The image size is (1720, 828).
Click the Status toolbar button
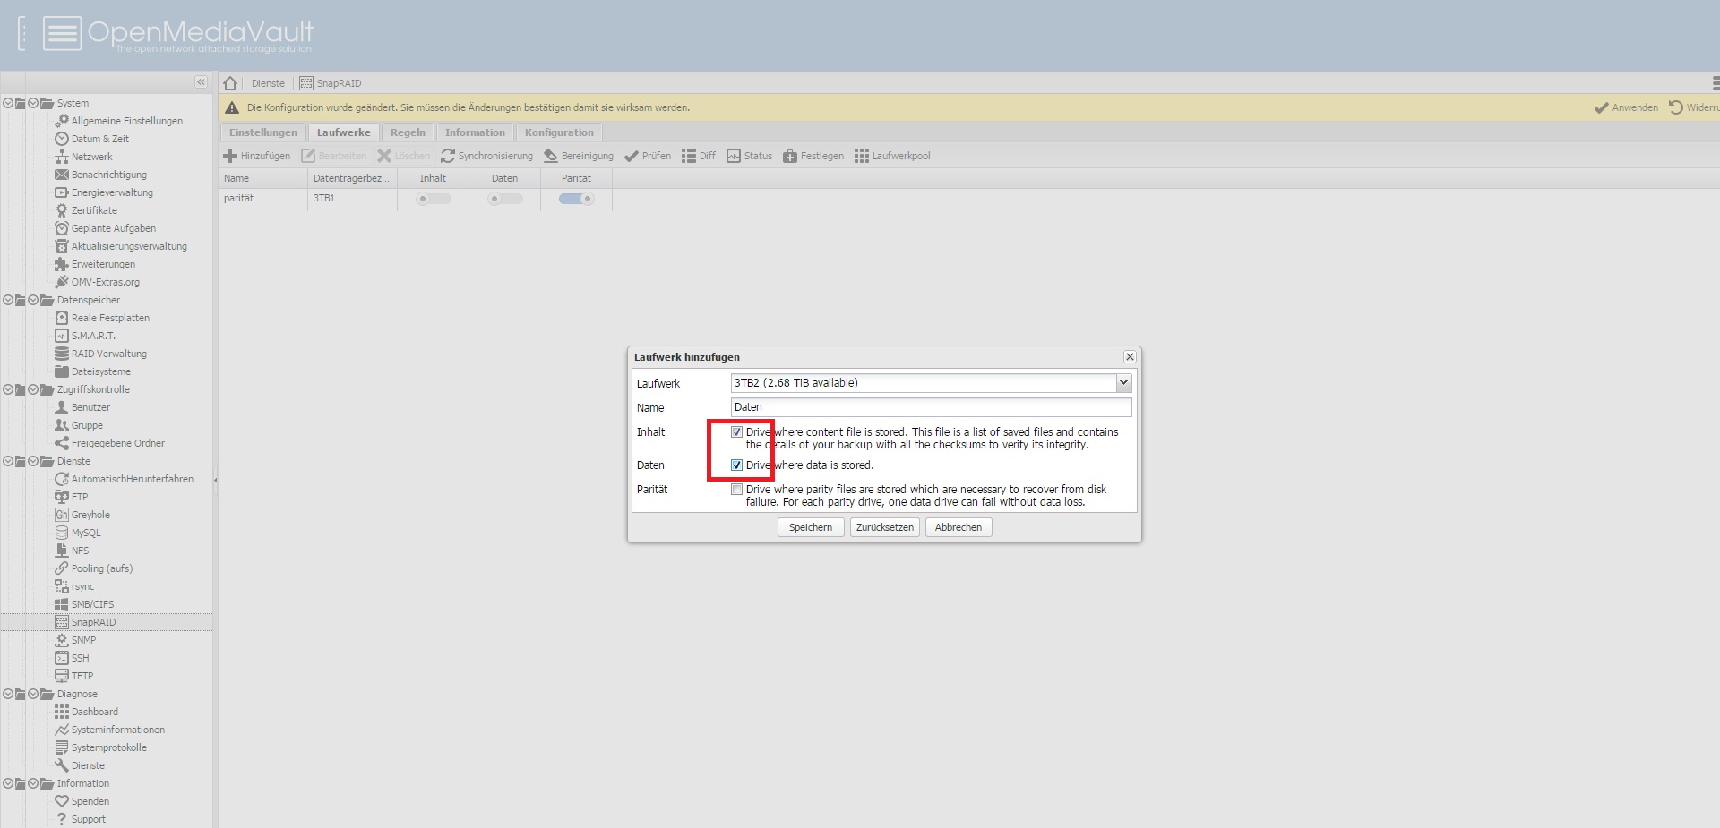(749, 156)
